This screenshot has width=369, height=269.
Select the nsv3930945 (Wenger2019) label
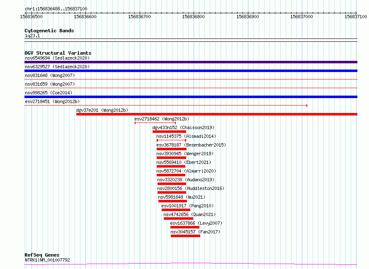(x=185, y=154)
